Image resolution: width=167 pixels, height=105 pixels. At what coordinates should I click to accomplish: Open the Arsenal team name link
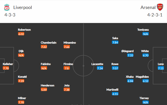(x=148, y=7)
